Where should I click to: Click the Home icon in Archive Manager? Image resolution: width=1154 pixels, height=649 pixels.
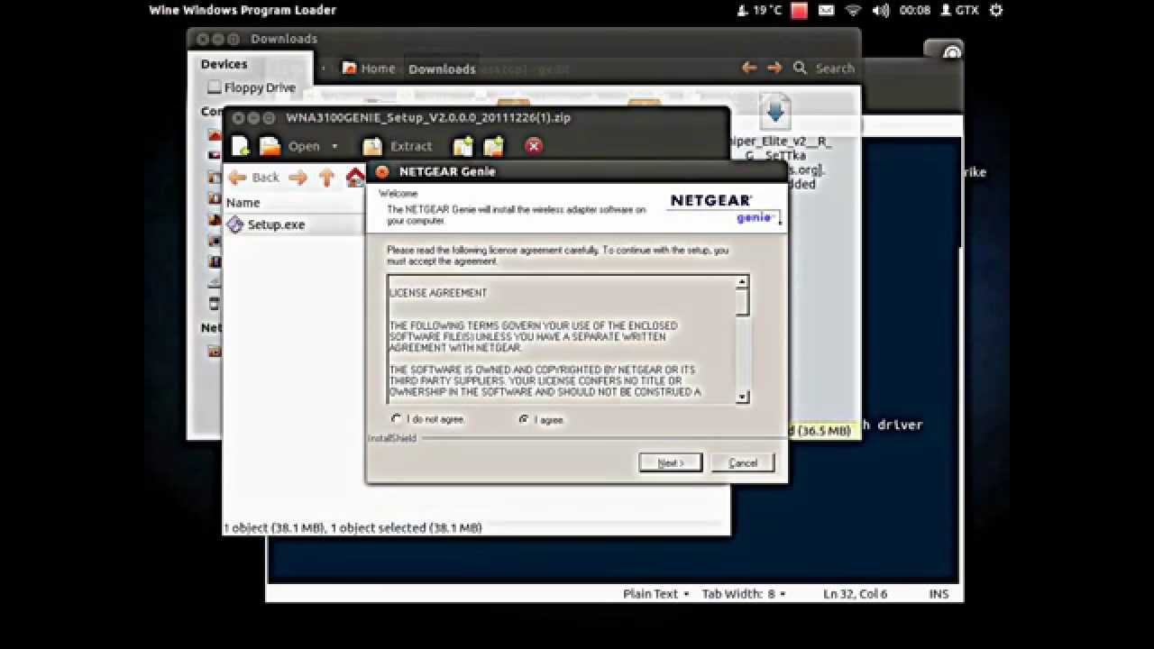click(355, 178)
